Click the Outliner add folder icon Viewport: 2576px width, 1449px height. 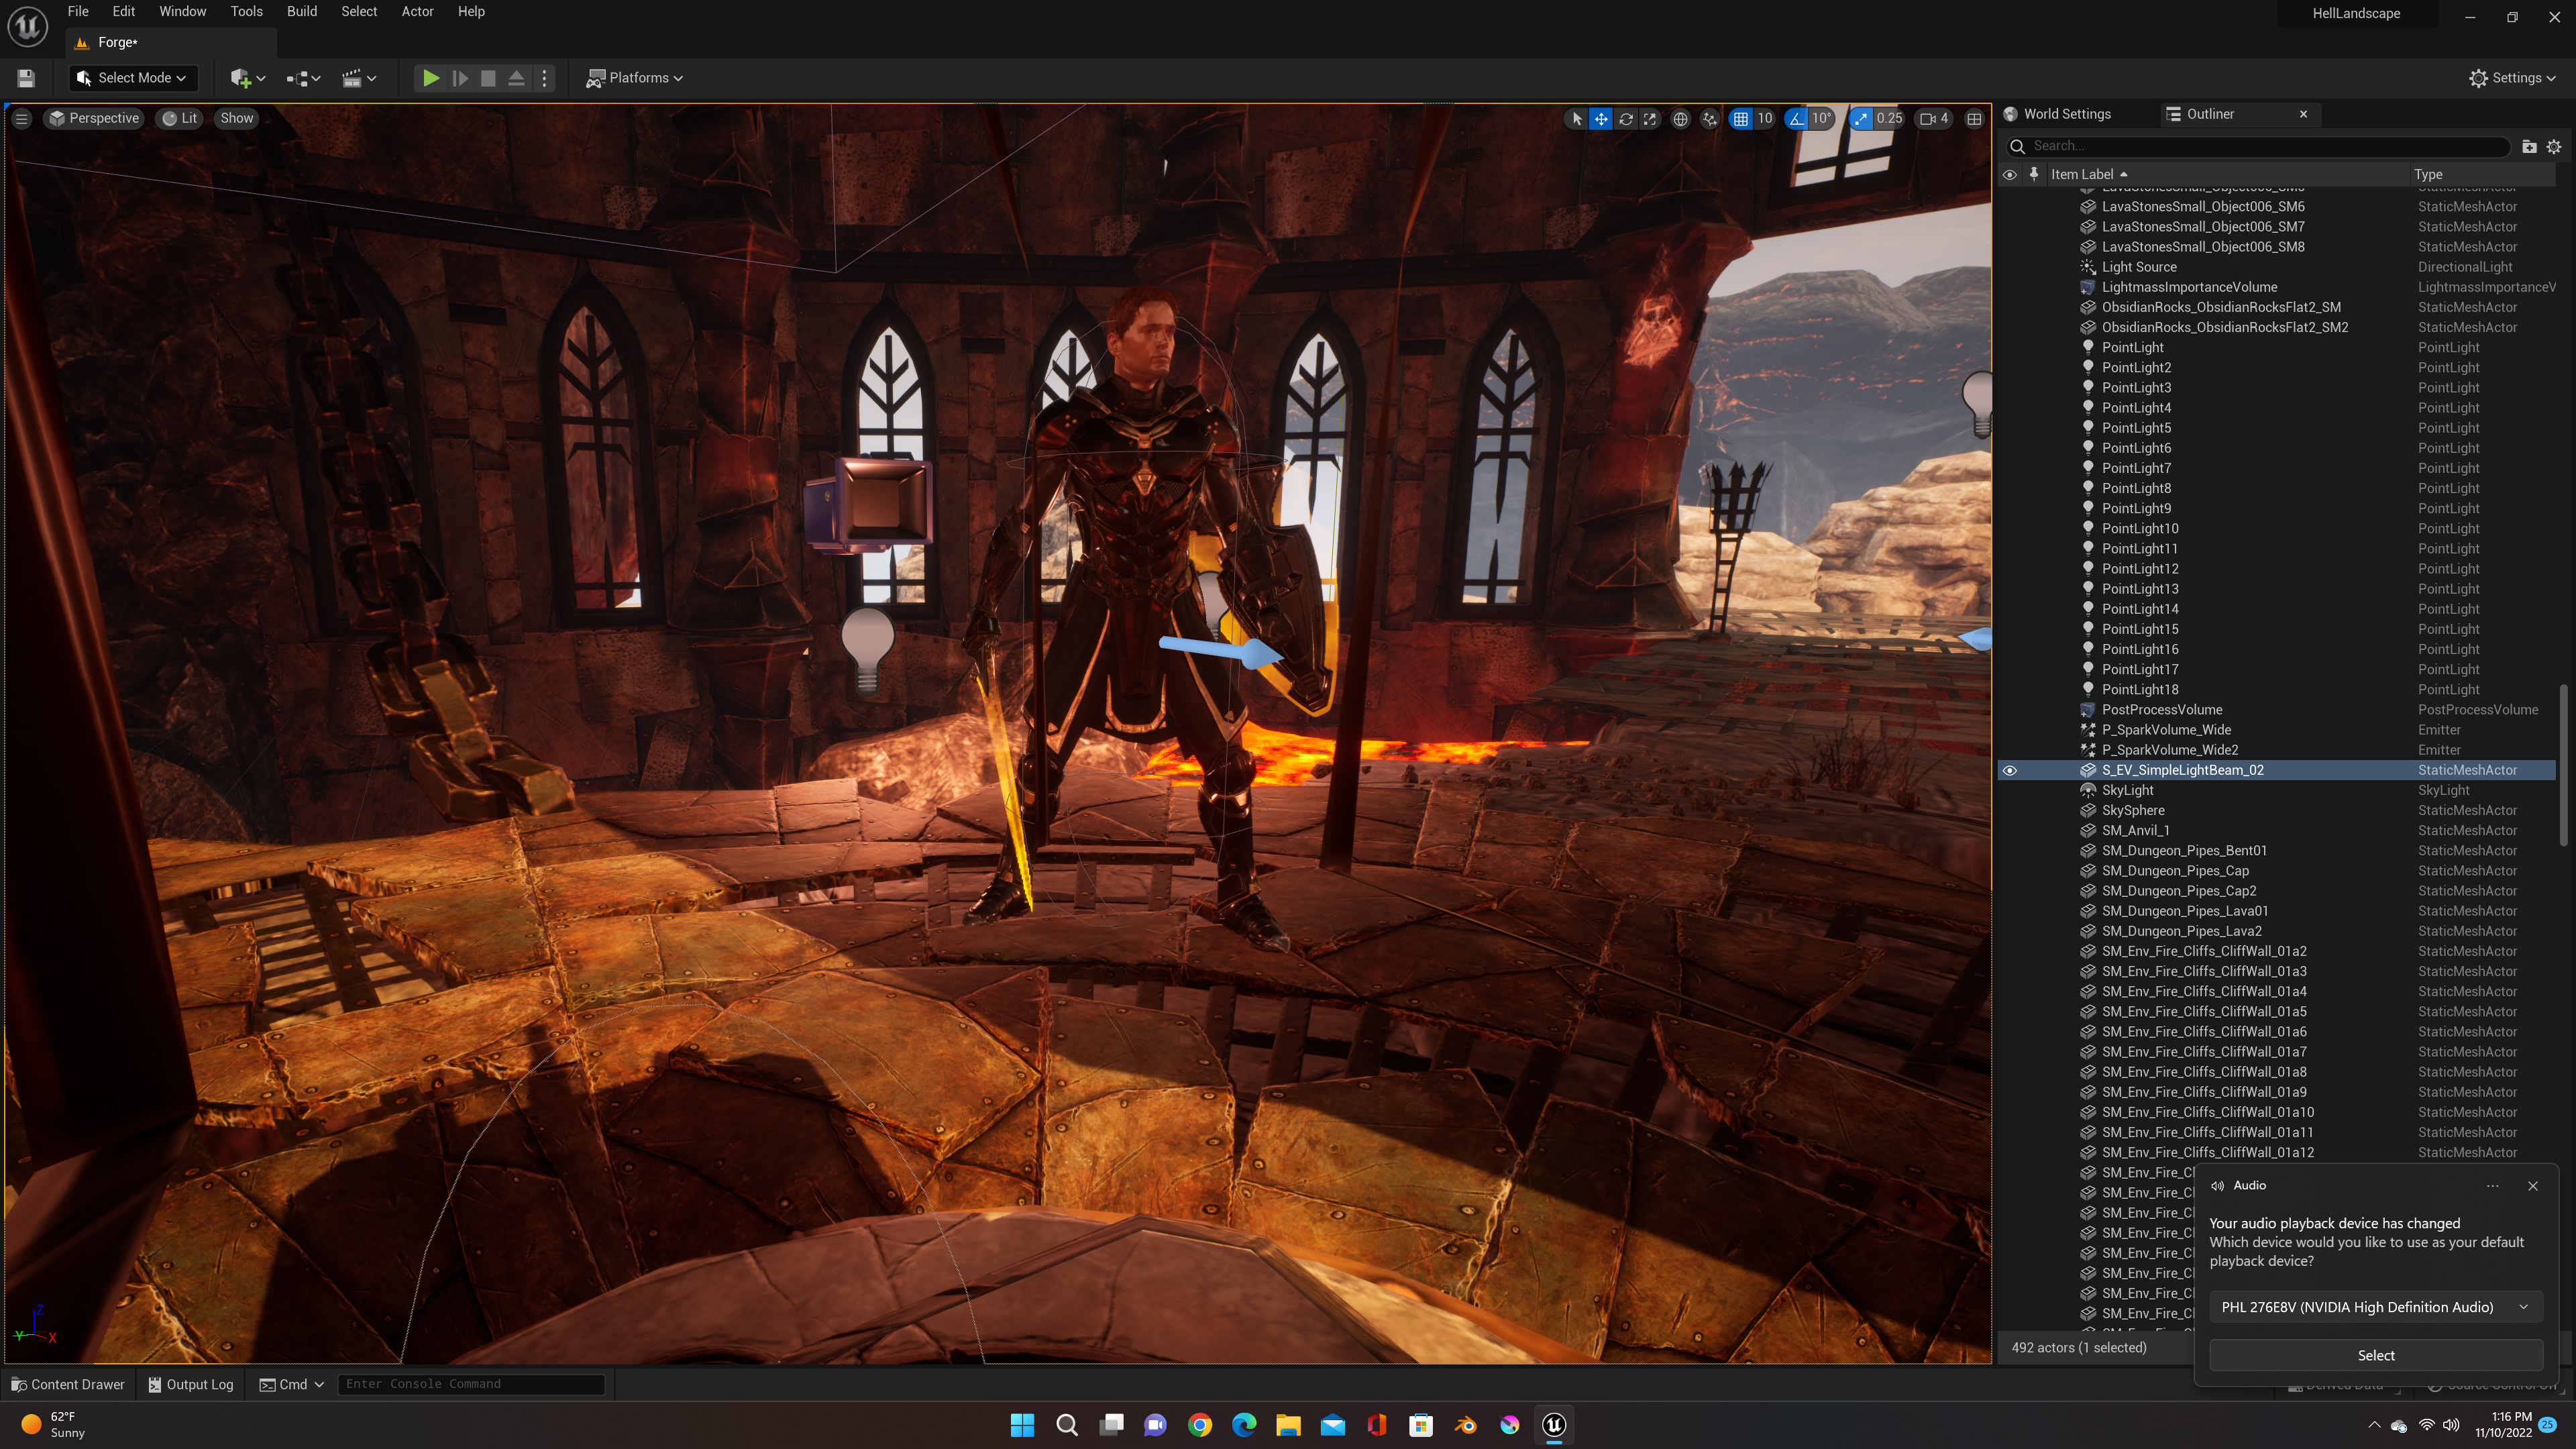pos(2529,146)
